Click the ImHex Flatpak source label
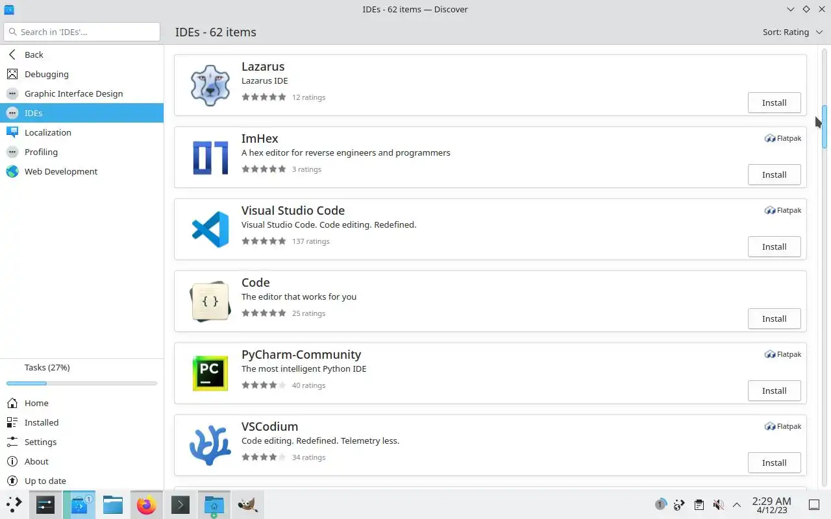The height and width of the screenshot is (519, 831). (x=783, y=138)
